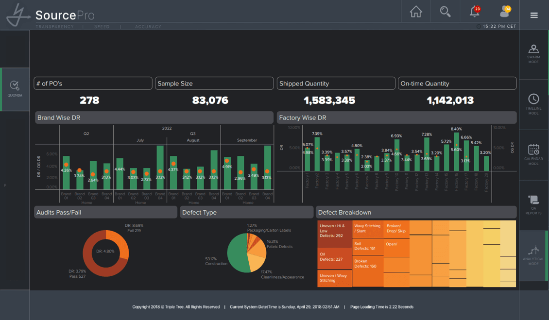Click the Shipped Quantity header box
This screenshot has height=320, width=549.
click(336, 84)
